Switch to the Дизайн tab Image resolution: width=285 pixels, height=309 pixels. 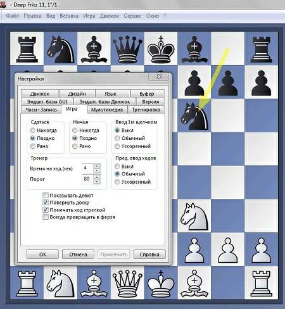click(x=77, y=94)
